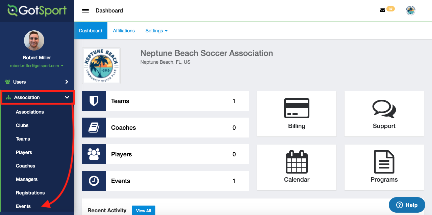Click the Support chat bubbles icon
The image size is (432, 215).
pos(384,109)
